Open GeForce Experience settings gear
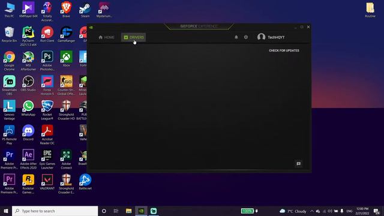This screenshot has width=384, height=216. coord(246,37)
